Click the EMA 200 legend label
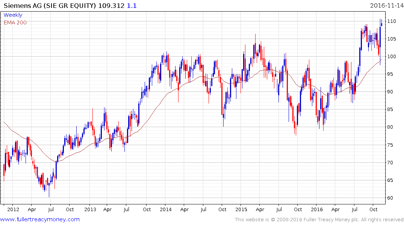404x225 pixels. tap(15, 22)
